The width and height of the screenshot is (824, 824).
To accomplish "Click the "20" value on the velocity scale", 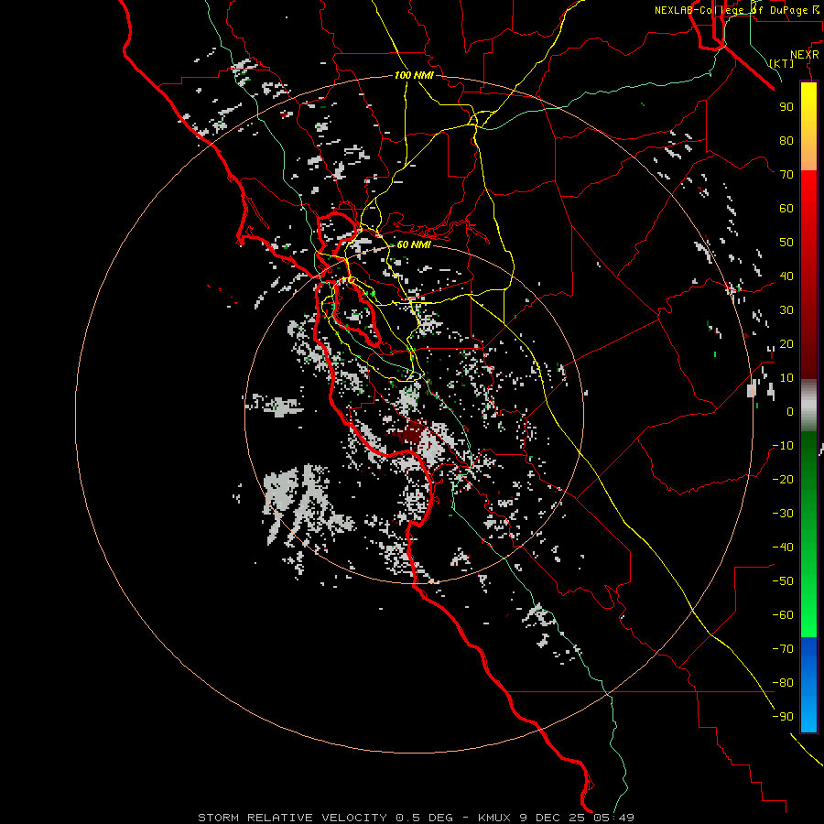I will point(786,343).
